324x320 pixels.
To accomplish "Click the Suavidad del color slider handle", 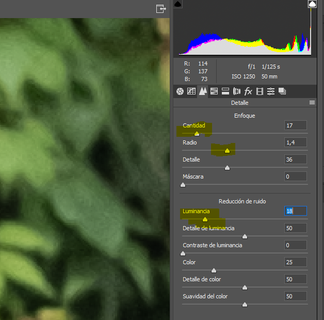I will (x=245, y=305).
